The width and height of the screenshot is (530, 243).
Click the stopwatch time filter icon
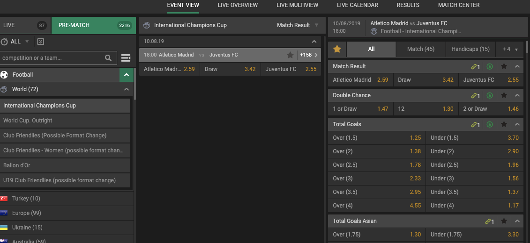[x=4, y=42]
